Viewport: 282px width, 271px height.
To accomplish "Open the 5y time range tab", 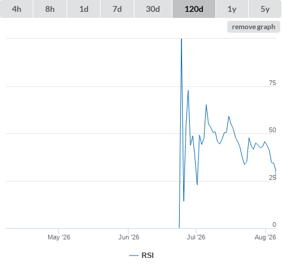I will [x=265, y=9].
